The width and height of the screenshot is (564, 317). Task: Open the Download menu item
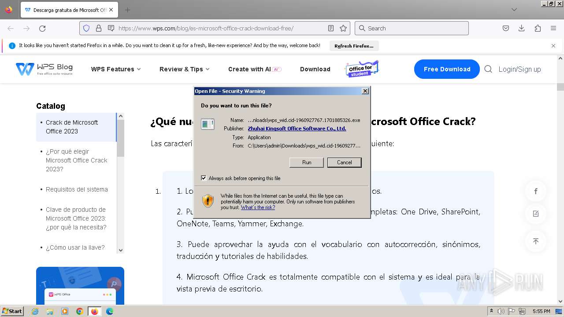click(315, 69)
